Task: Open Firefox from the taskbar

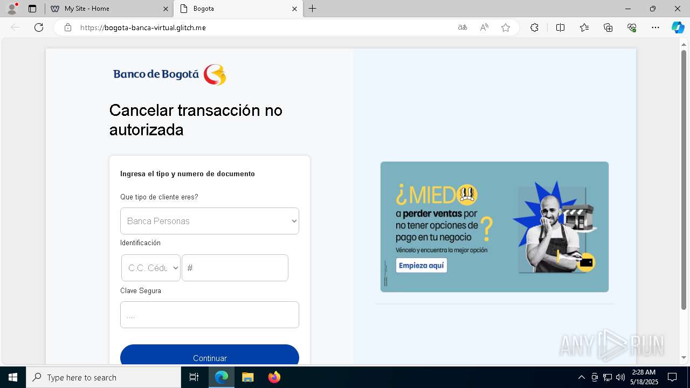Action: pyautogui.click(x=274, y=377)
